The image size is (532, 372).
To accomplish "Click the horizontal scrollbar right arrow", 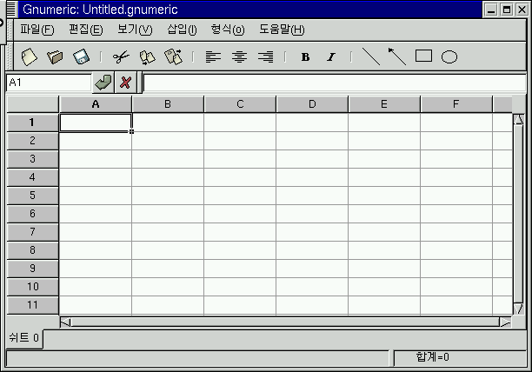I will (x=506, y=322).
